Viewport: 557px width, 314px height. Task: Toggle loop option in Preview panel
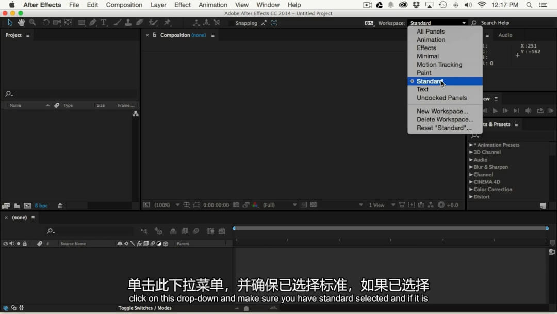(x=540, y=111)
